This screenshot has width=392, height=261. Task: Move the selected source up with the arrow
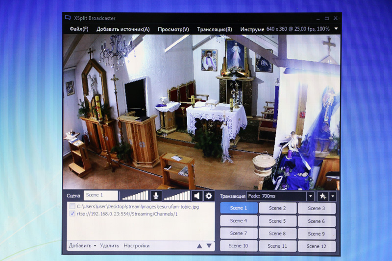199,246
